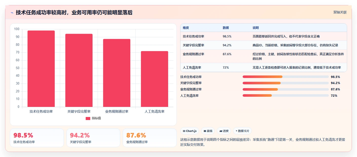This screenshot has width=357, height=157.
Task: Select the 人工免清洗率 cell in the table
Action: [x=192, y=68]
